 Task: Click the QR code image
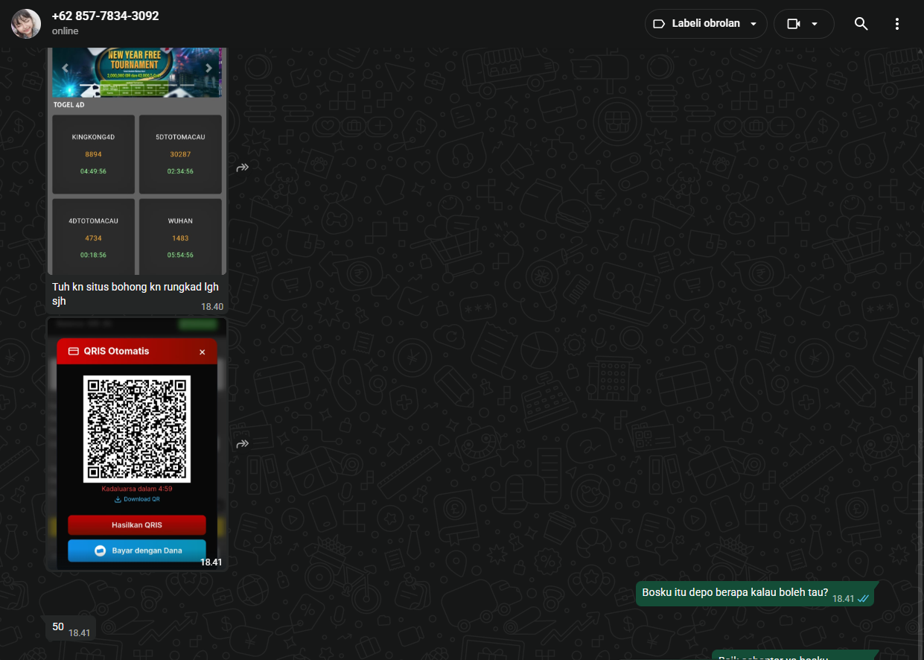pyautogui.click(x=137, y=429)
